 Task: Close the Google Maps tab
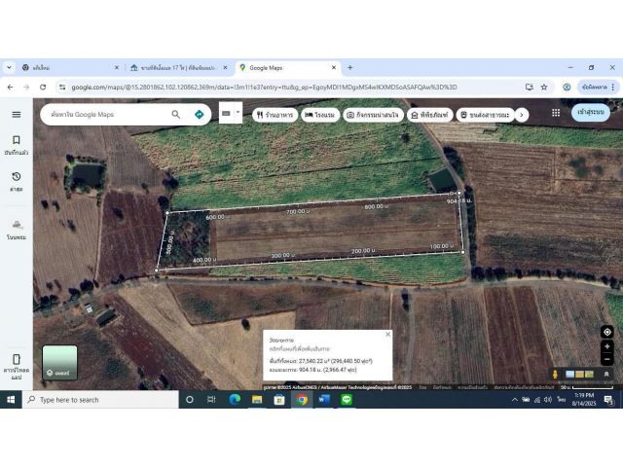pos(334,68)
